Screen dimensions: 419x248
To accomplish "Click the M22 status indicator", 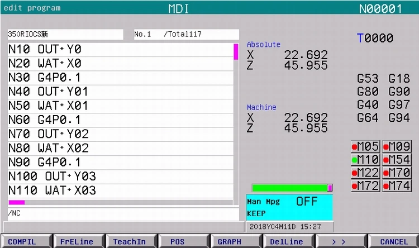I will click(x=365, y=173).
